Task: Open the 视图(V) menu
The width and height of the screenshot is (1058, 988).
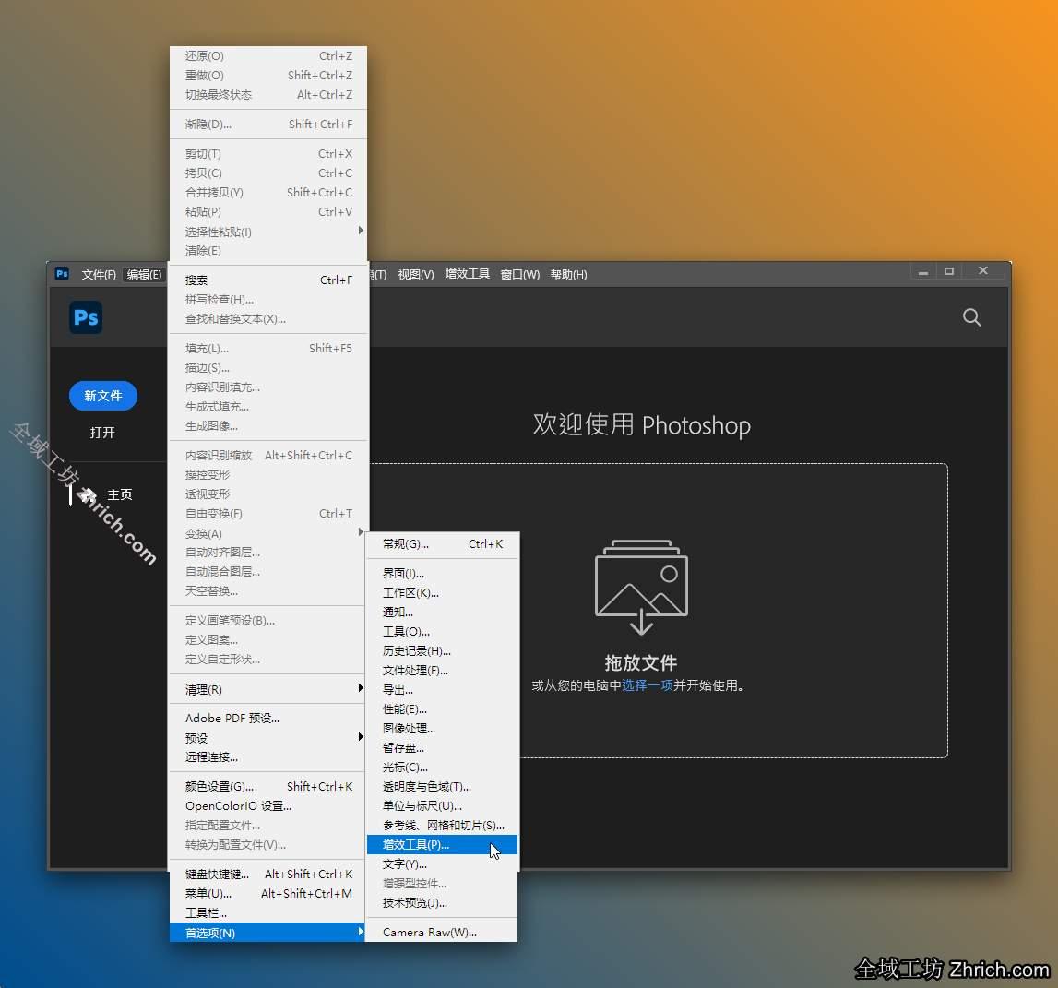Action: (416, 275)
